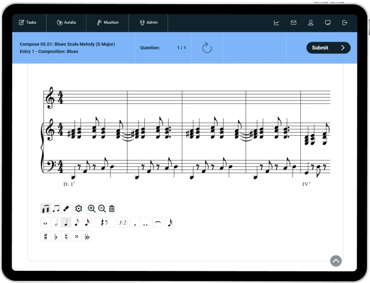Open the Tasks menu
Image resolution: width=370 pixels, height=283 pixels.
click(27, 23)
